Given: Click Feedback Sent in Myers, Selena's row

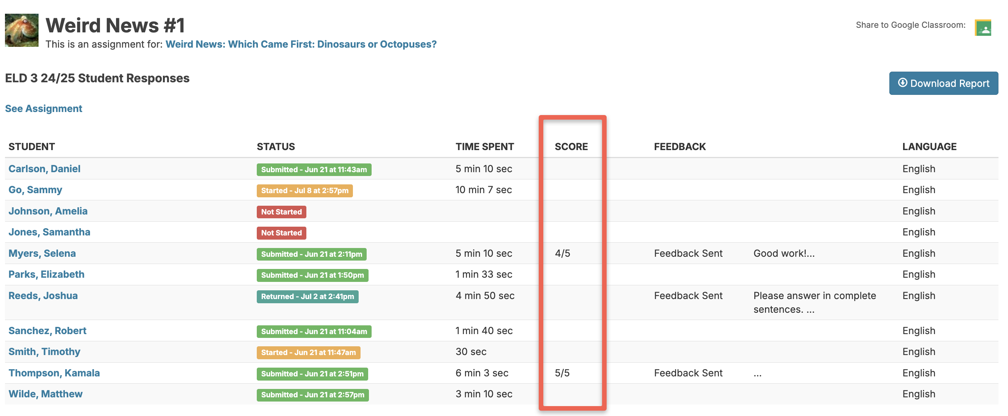Looking at the screenshot, I should [x=688, y=253].
